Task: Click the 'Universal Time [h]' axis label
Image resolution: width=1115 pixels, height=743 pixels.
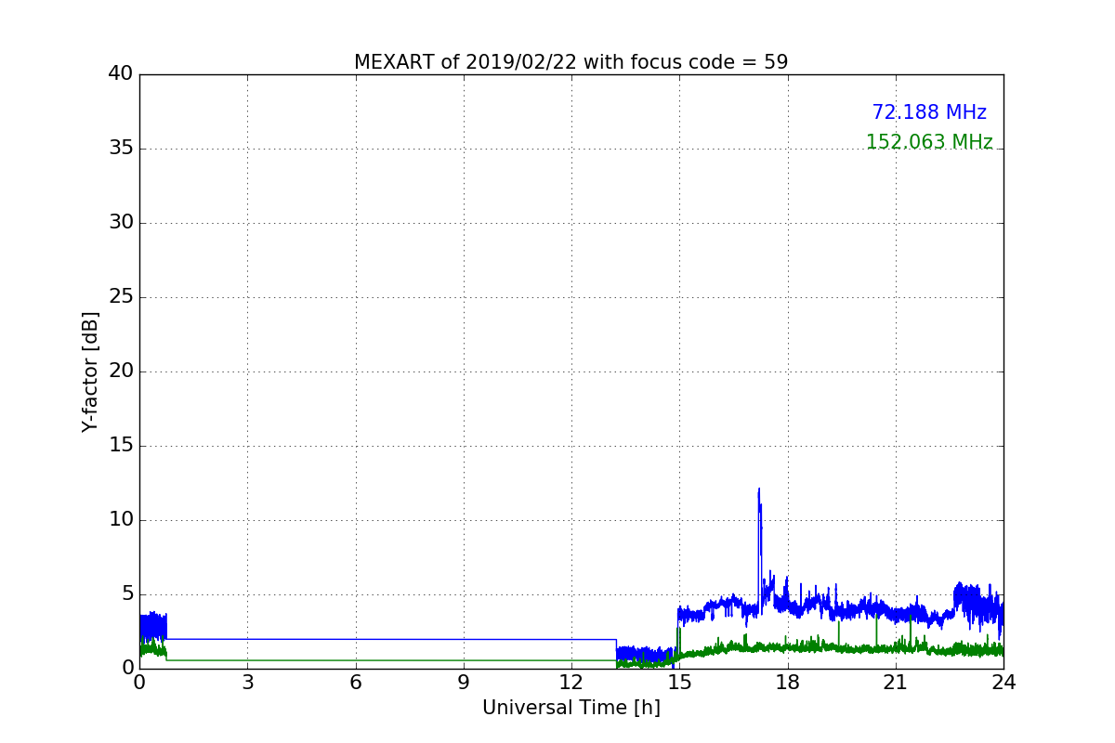Action: coord(571,708)
